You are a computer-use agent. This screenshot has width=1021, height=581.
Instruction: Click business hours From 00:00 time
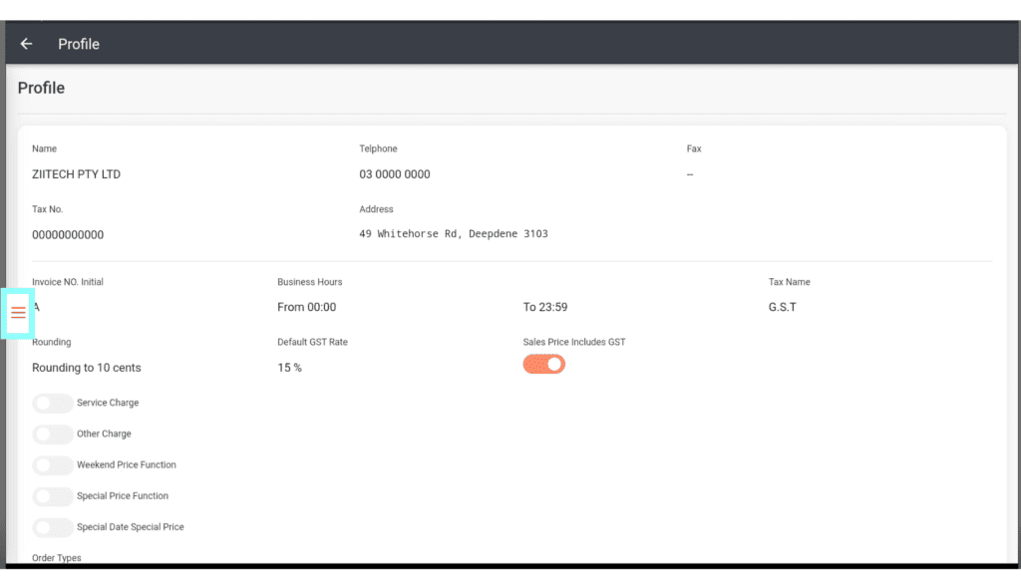click(x=307, y=307)
